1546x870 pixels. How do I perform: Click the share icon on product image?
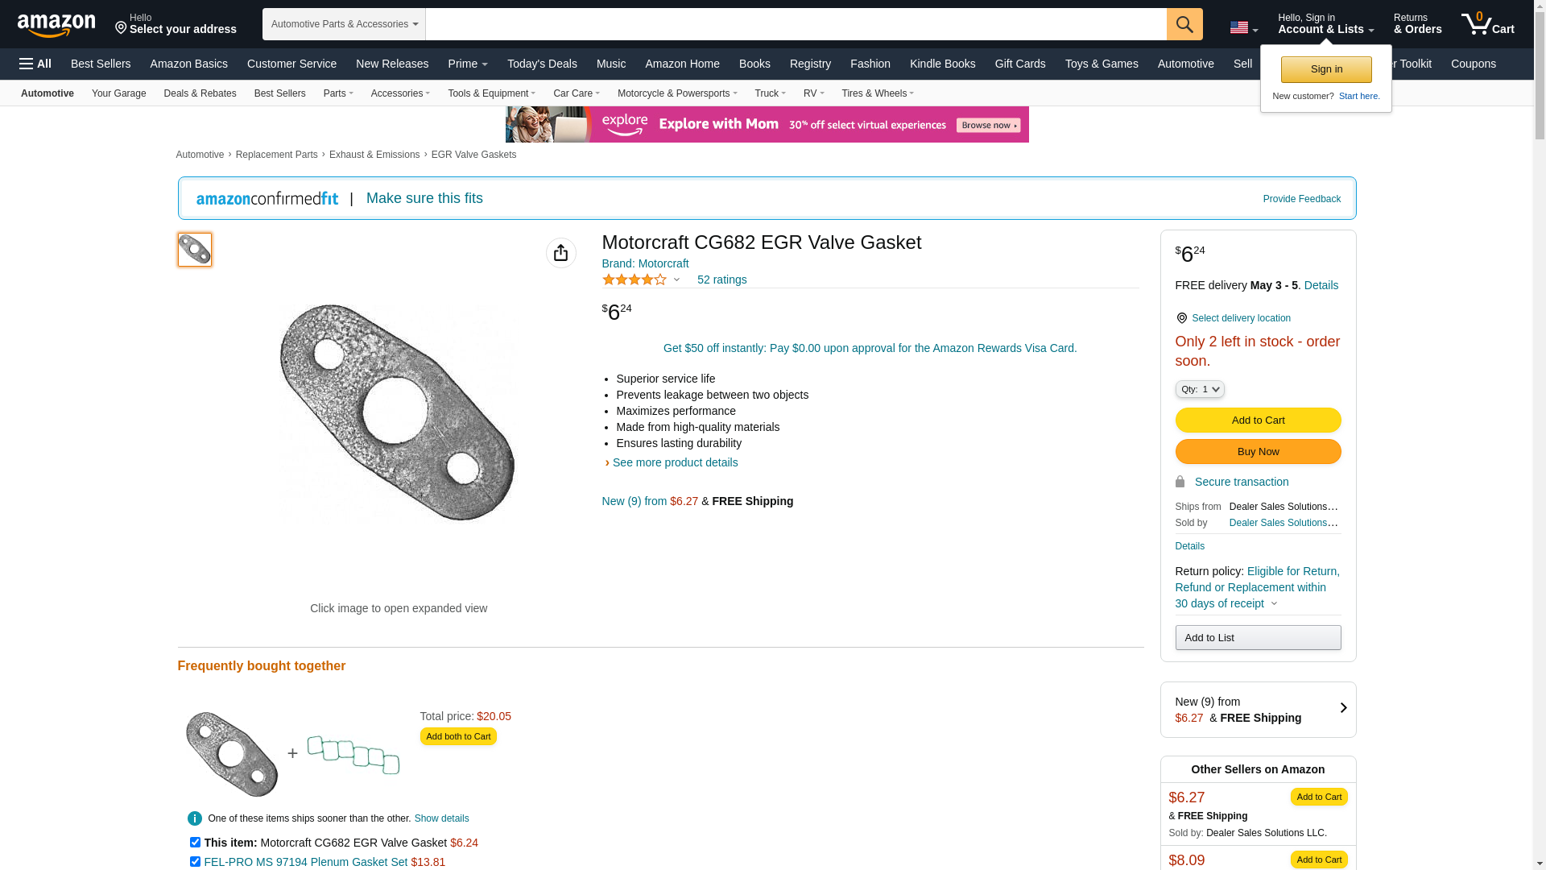pyautogui.click(x=560, y=253)
